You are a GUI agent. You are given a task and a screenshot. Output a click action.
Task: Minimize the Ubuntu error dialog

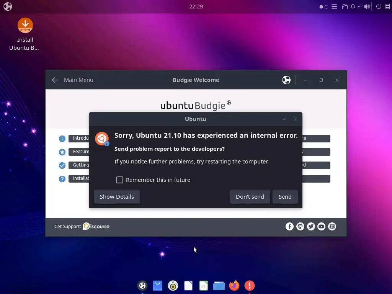(284, 119)
